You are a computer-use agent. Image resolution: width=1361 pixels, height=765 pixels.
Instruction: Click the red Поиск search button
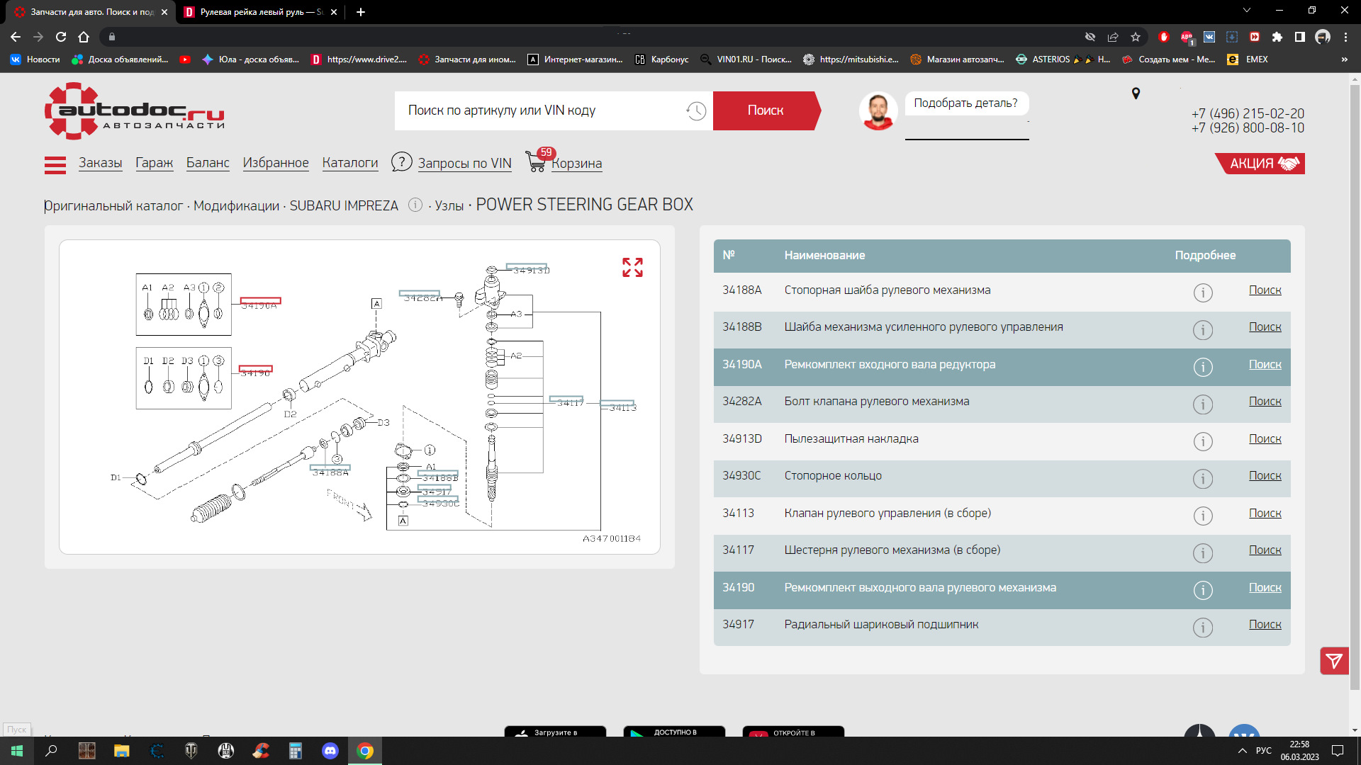click(765, 110)
